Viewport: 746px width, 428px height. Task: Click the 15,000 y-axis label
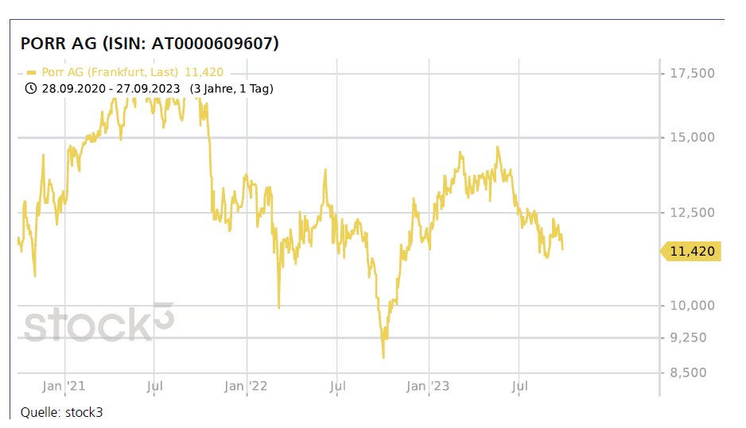point(692,137)
